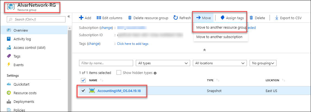Image resolution: width=311 pixels, height=112 pixels.
Task: Uncheck the AccountingVM_OS.04.19.18 row checkbox
Action: (x=83, y=91)
